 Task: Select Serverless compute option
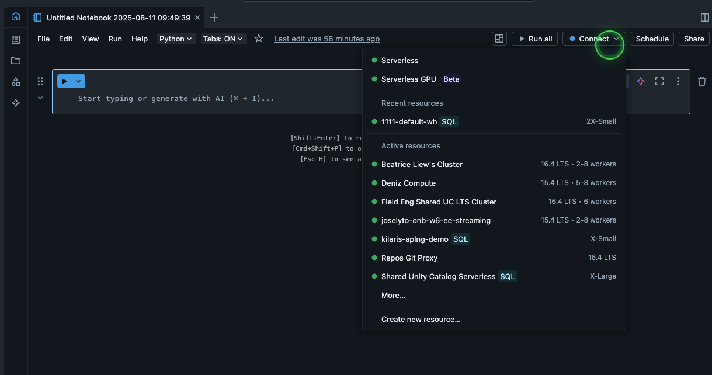click(494, 60)
